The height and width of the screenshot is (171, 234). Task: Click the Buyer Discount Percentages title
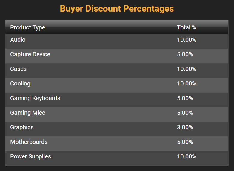tap(117, 8)
